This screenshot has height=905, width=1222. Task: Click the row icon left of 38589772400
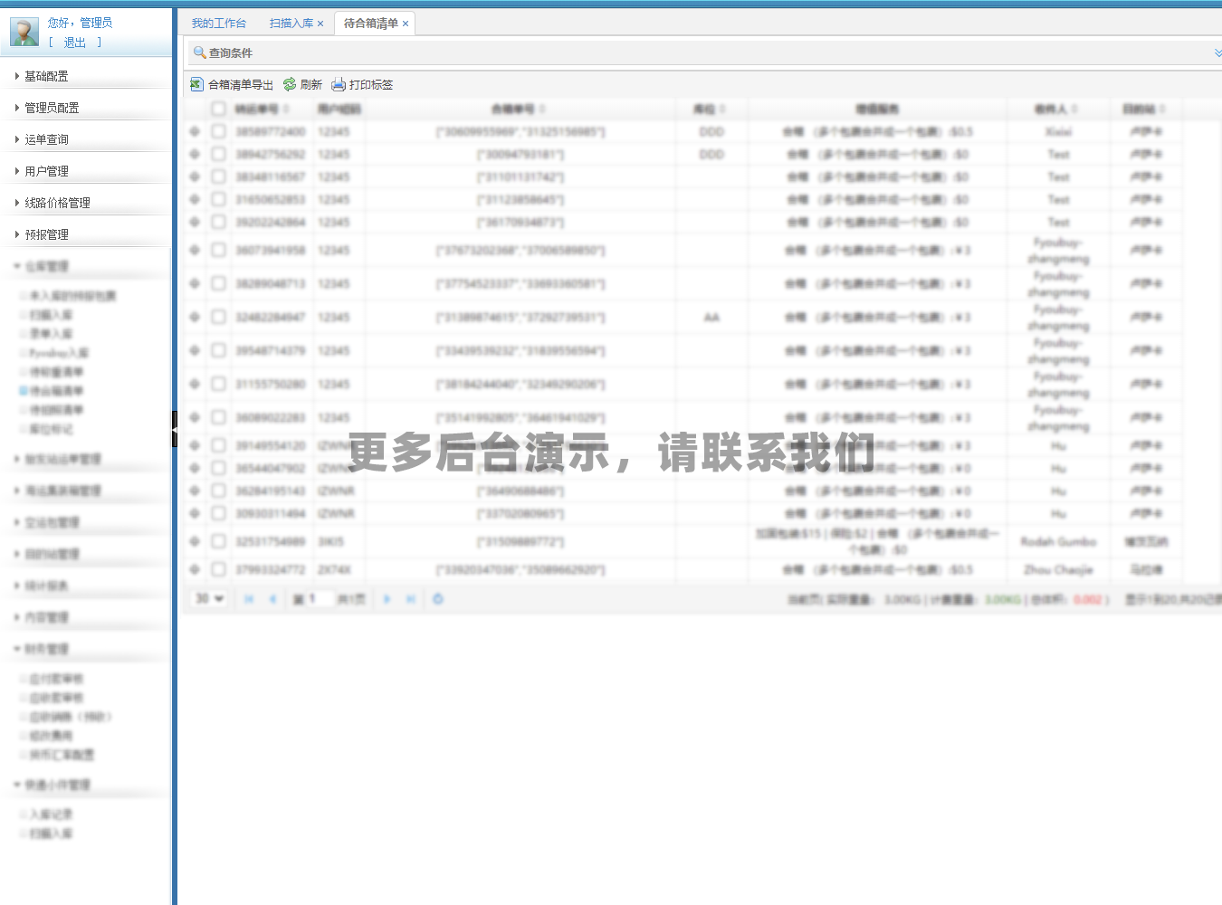[195, 132]
